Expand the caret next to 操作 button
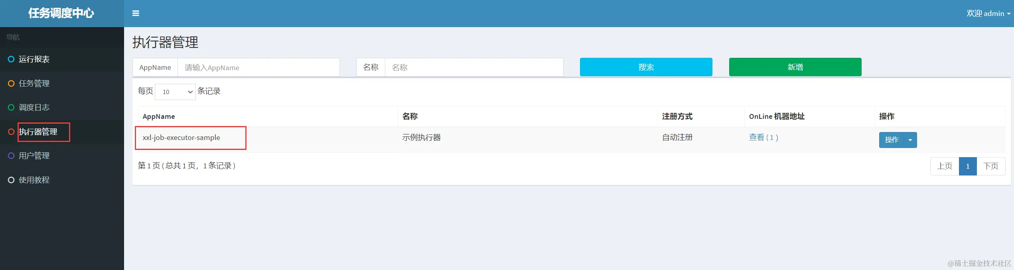This screenshot has height=270, width=1014. [910, 140]
